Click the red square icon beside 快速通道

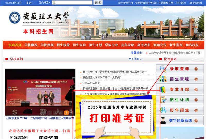point(160,59)
